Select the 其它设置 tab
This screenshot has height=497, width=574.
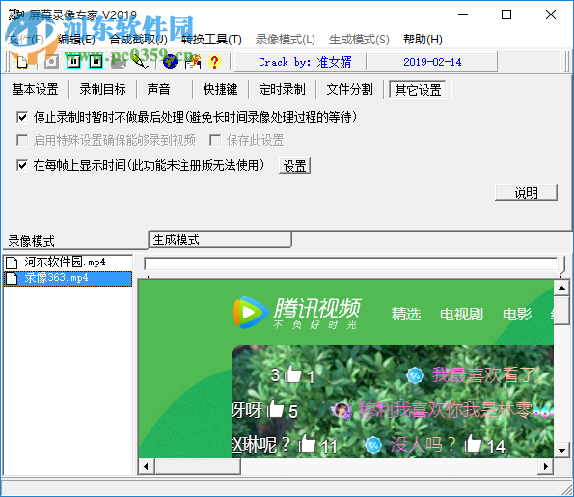pyautogui.click(x=418, y=90)
